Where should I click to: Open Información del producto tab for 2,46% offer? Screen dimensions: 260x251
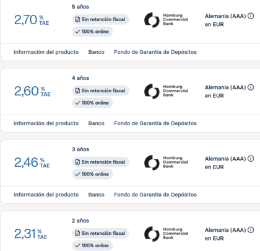click(x=46, y=195)
